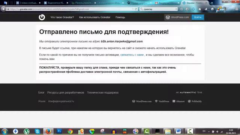
Task: Open the URL history dropdown arrow
Action: coord(133,9)
